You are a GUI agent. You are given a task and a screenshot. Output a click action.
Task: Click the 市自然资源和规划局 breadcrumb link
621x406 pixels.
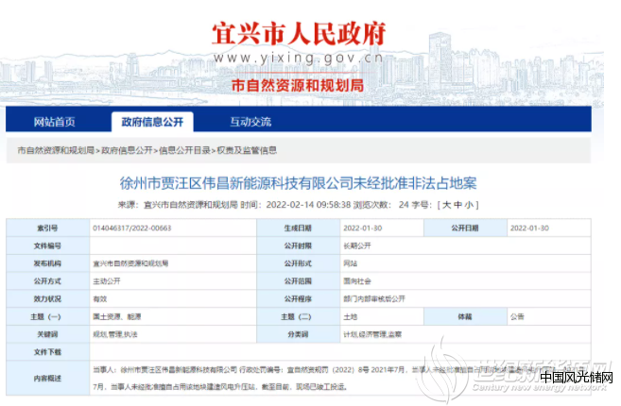pyautogui.click(x=56, y=150)
